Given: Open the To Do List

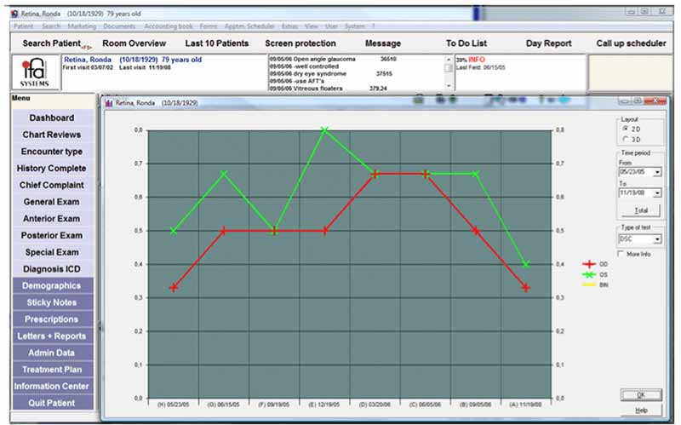Looking at the screenshot, I should tap(466, 43).
